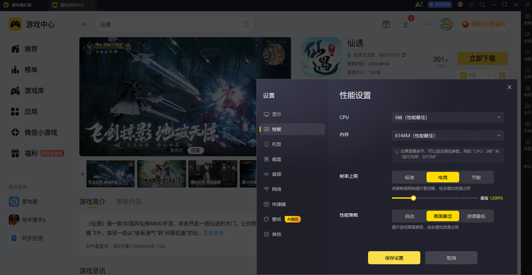Show previous thumbnails with left arrow
This screenshot has height=275, width=532.
[82, 174]
